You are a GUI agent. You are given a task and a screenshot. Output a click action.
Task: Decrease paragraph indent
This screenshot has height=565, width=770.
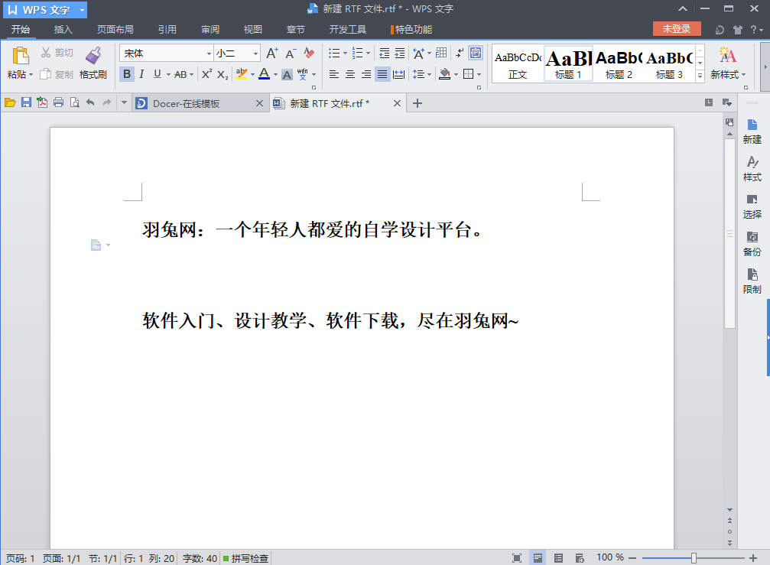tap(384, 53)
